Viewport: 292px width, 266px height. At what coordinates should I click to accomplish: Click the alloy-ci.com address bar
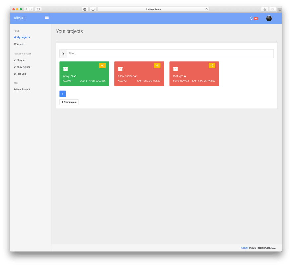click(153, 9)
